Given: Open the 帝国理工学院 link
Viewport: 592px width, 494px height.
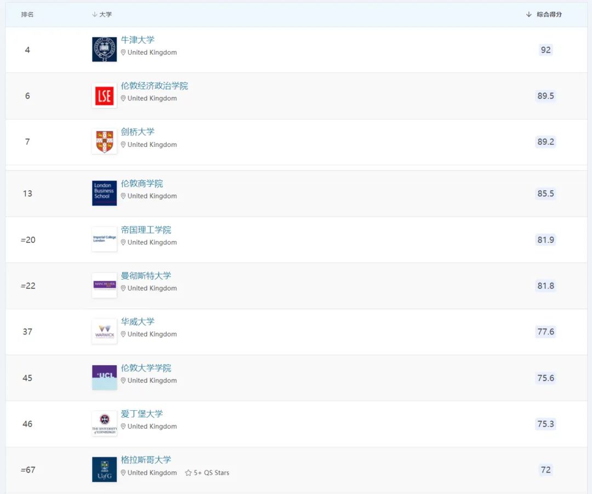Looking at the screenshot, I should (146, 230).
